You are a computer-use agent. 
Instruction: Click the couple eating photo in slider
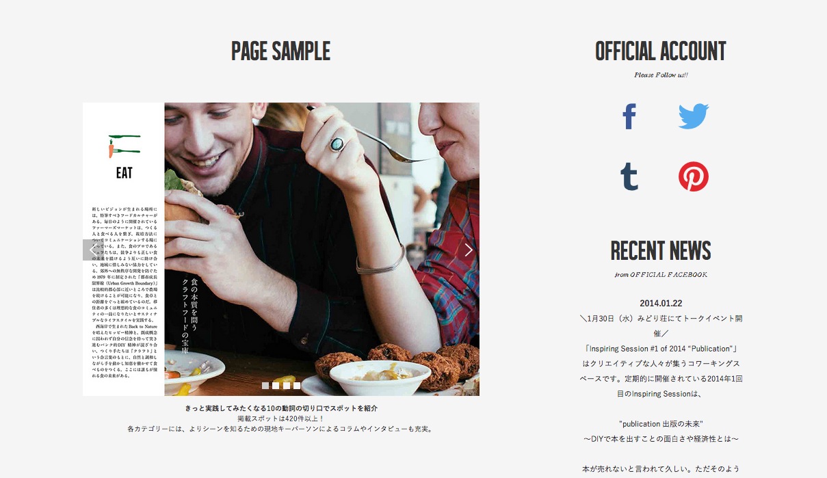[x=321, y=249]
